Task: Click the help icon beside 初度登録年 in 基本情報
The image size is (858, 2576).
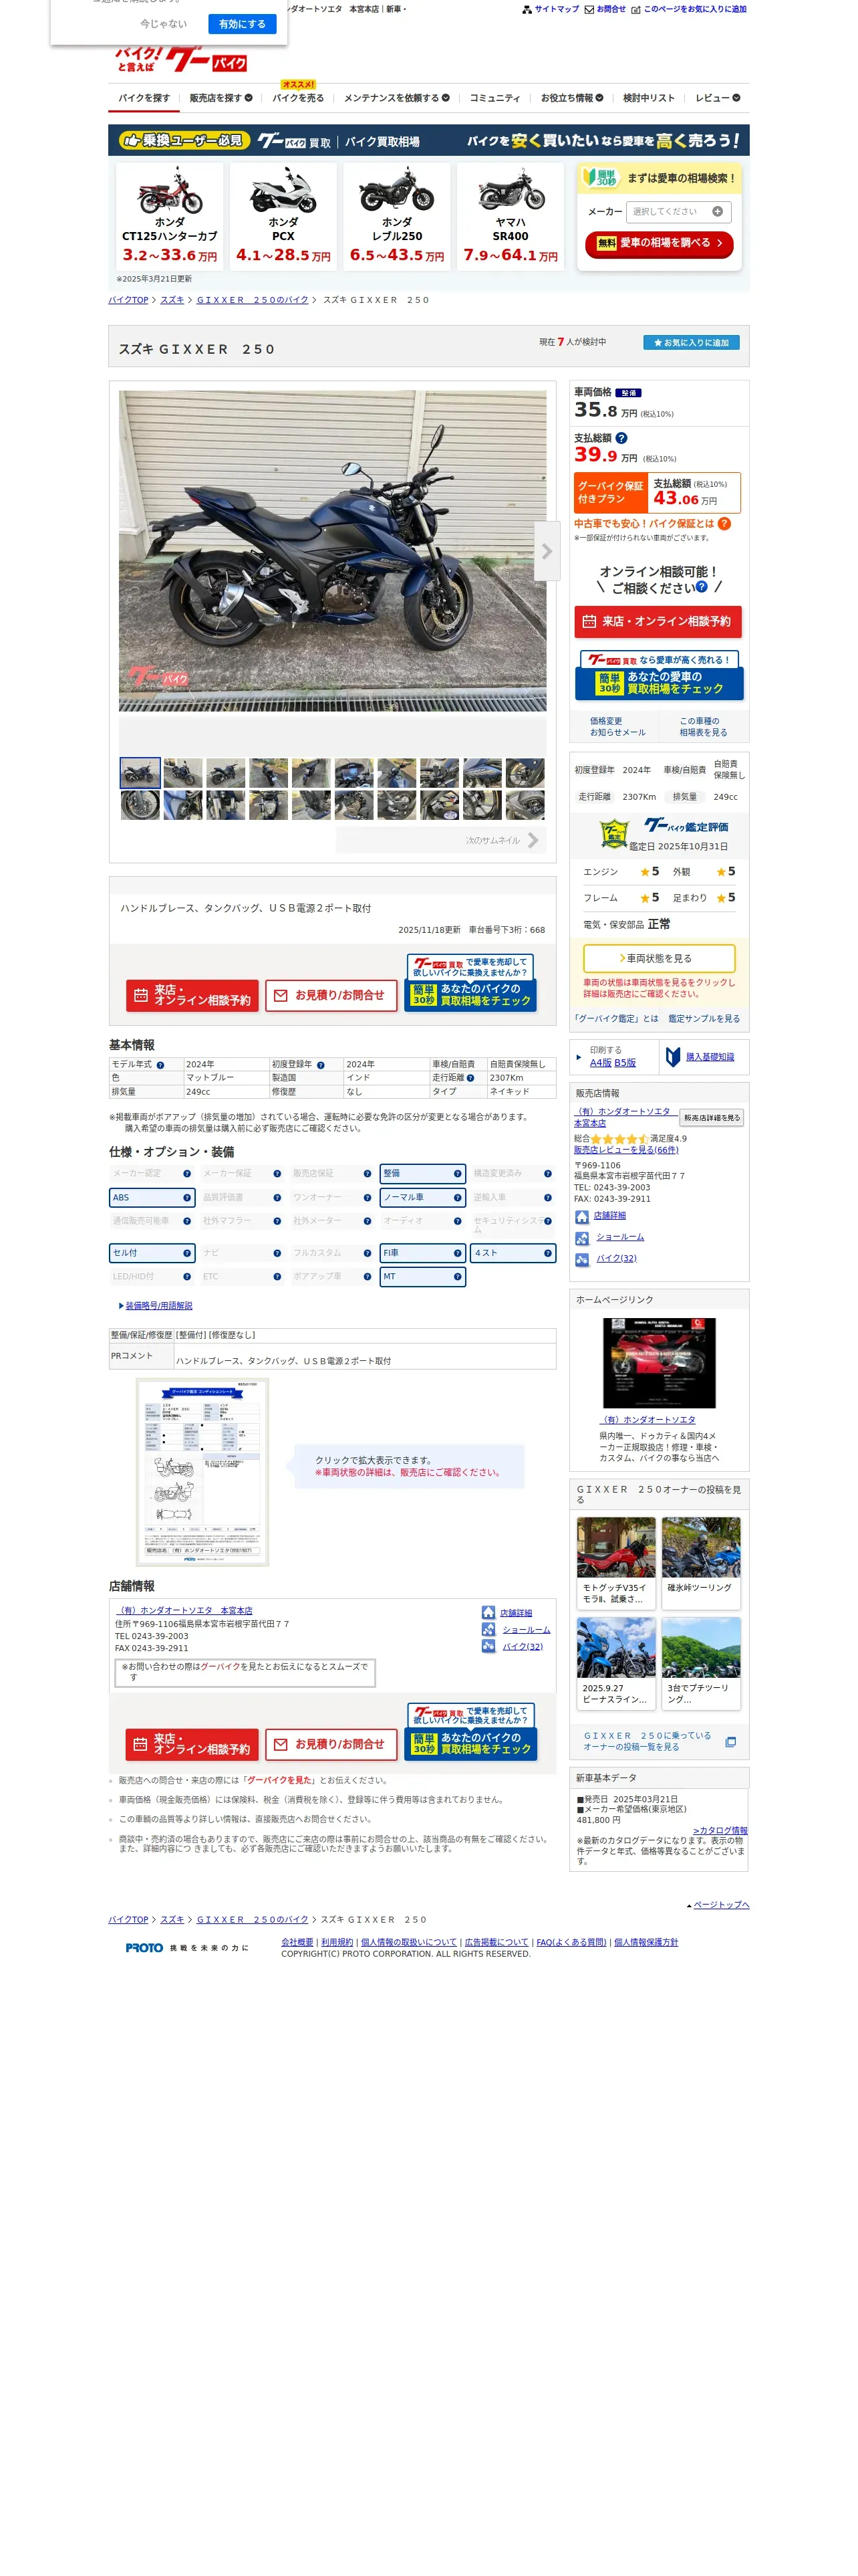Action: (x=321, y=1065)
